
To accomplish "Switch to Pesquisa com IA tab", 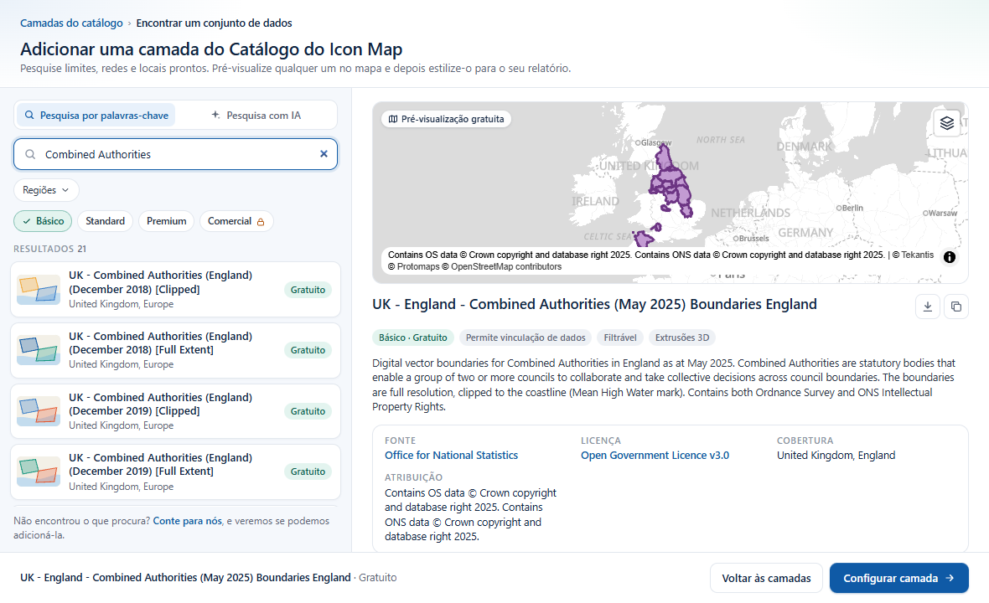I will (x=256, y=116).
